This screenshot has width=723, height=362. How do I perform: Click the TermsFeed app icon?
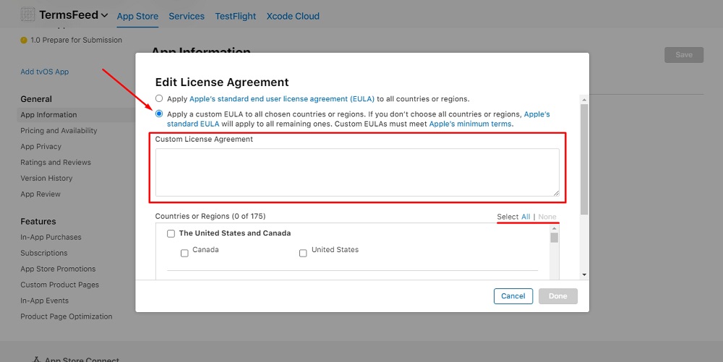pos(27,14)
